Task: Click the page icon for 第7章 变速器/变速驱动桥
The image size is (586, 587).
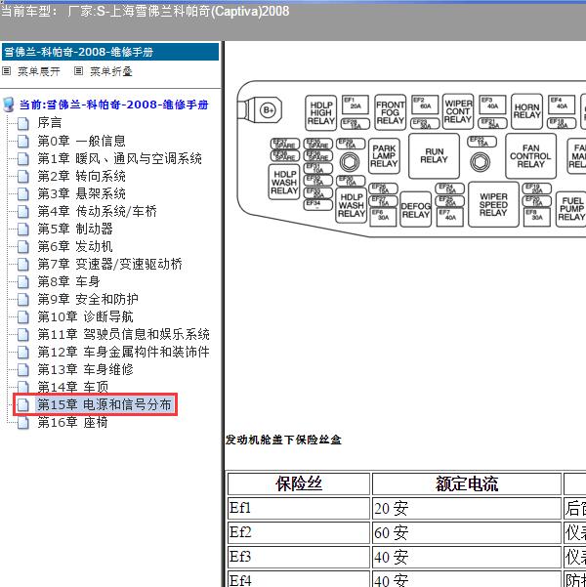Action: tap(22, 264)
